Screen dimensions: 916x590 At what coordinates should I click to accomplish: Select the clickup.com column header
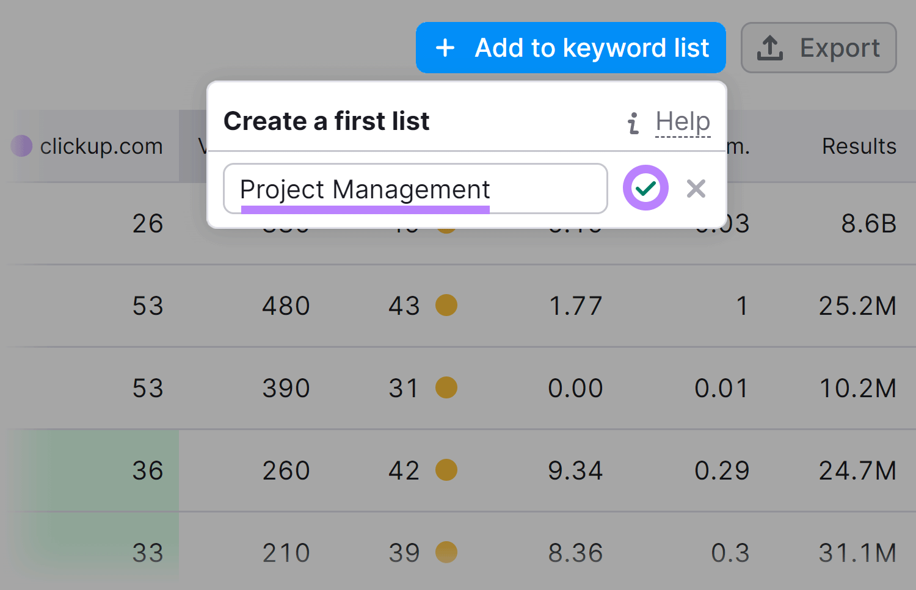(101, 146)
